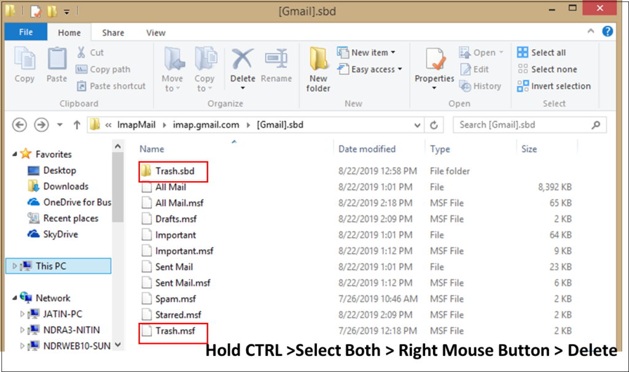Click the Refresh button beside address bar
Image resolution: width=629 pixels, height=372 pixels.
(434, 125)
